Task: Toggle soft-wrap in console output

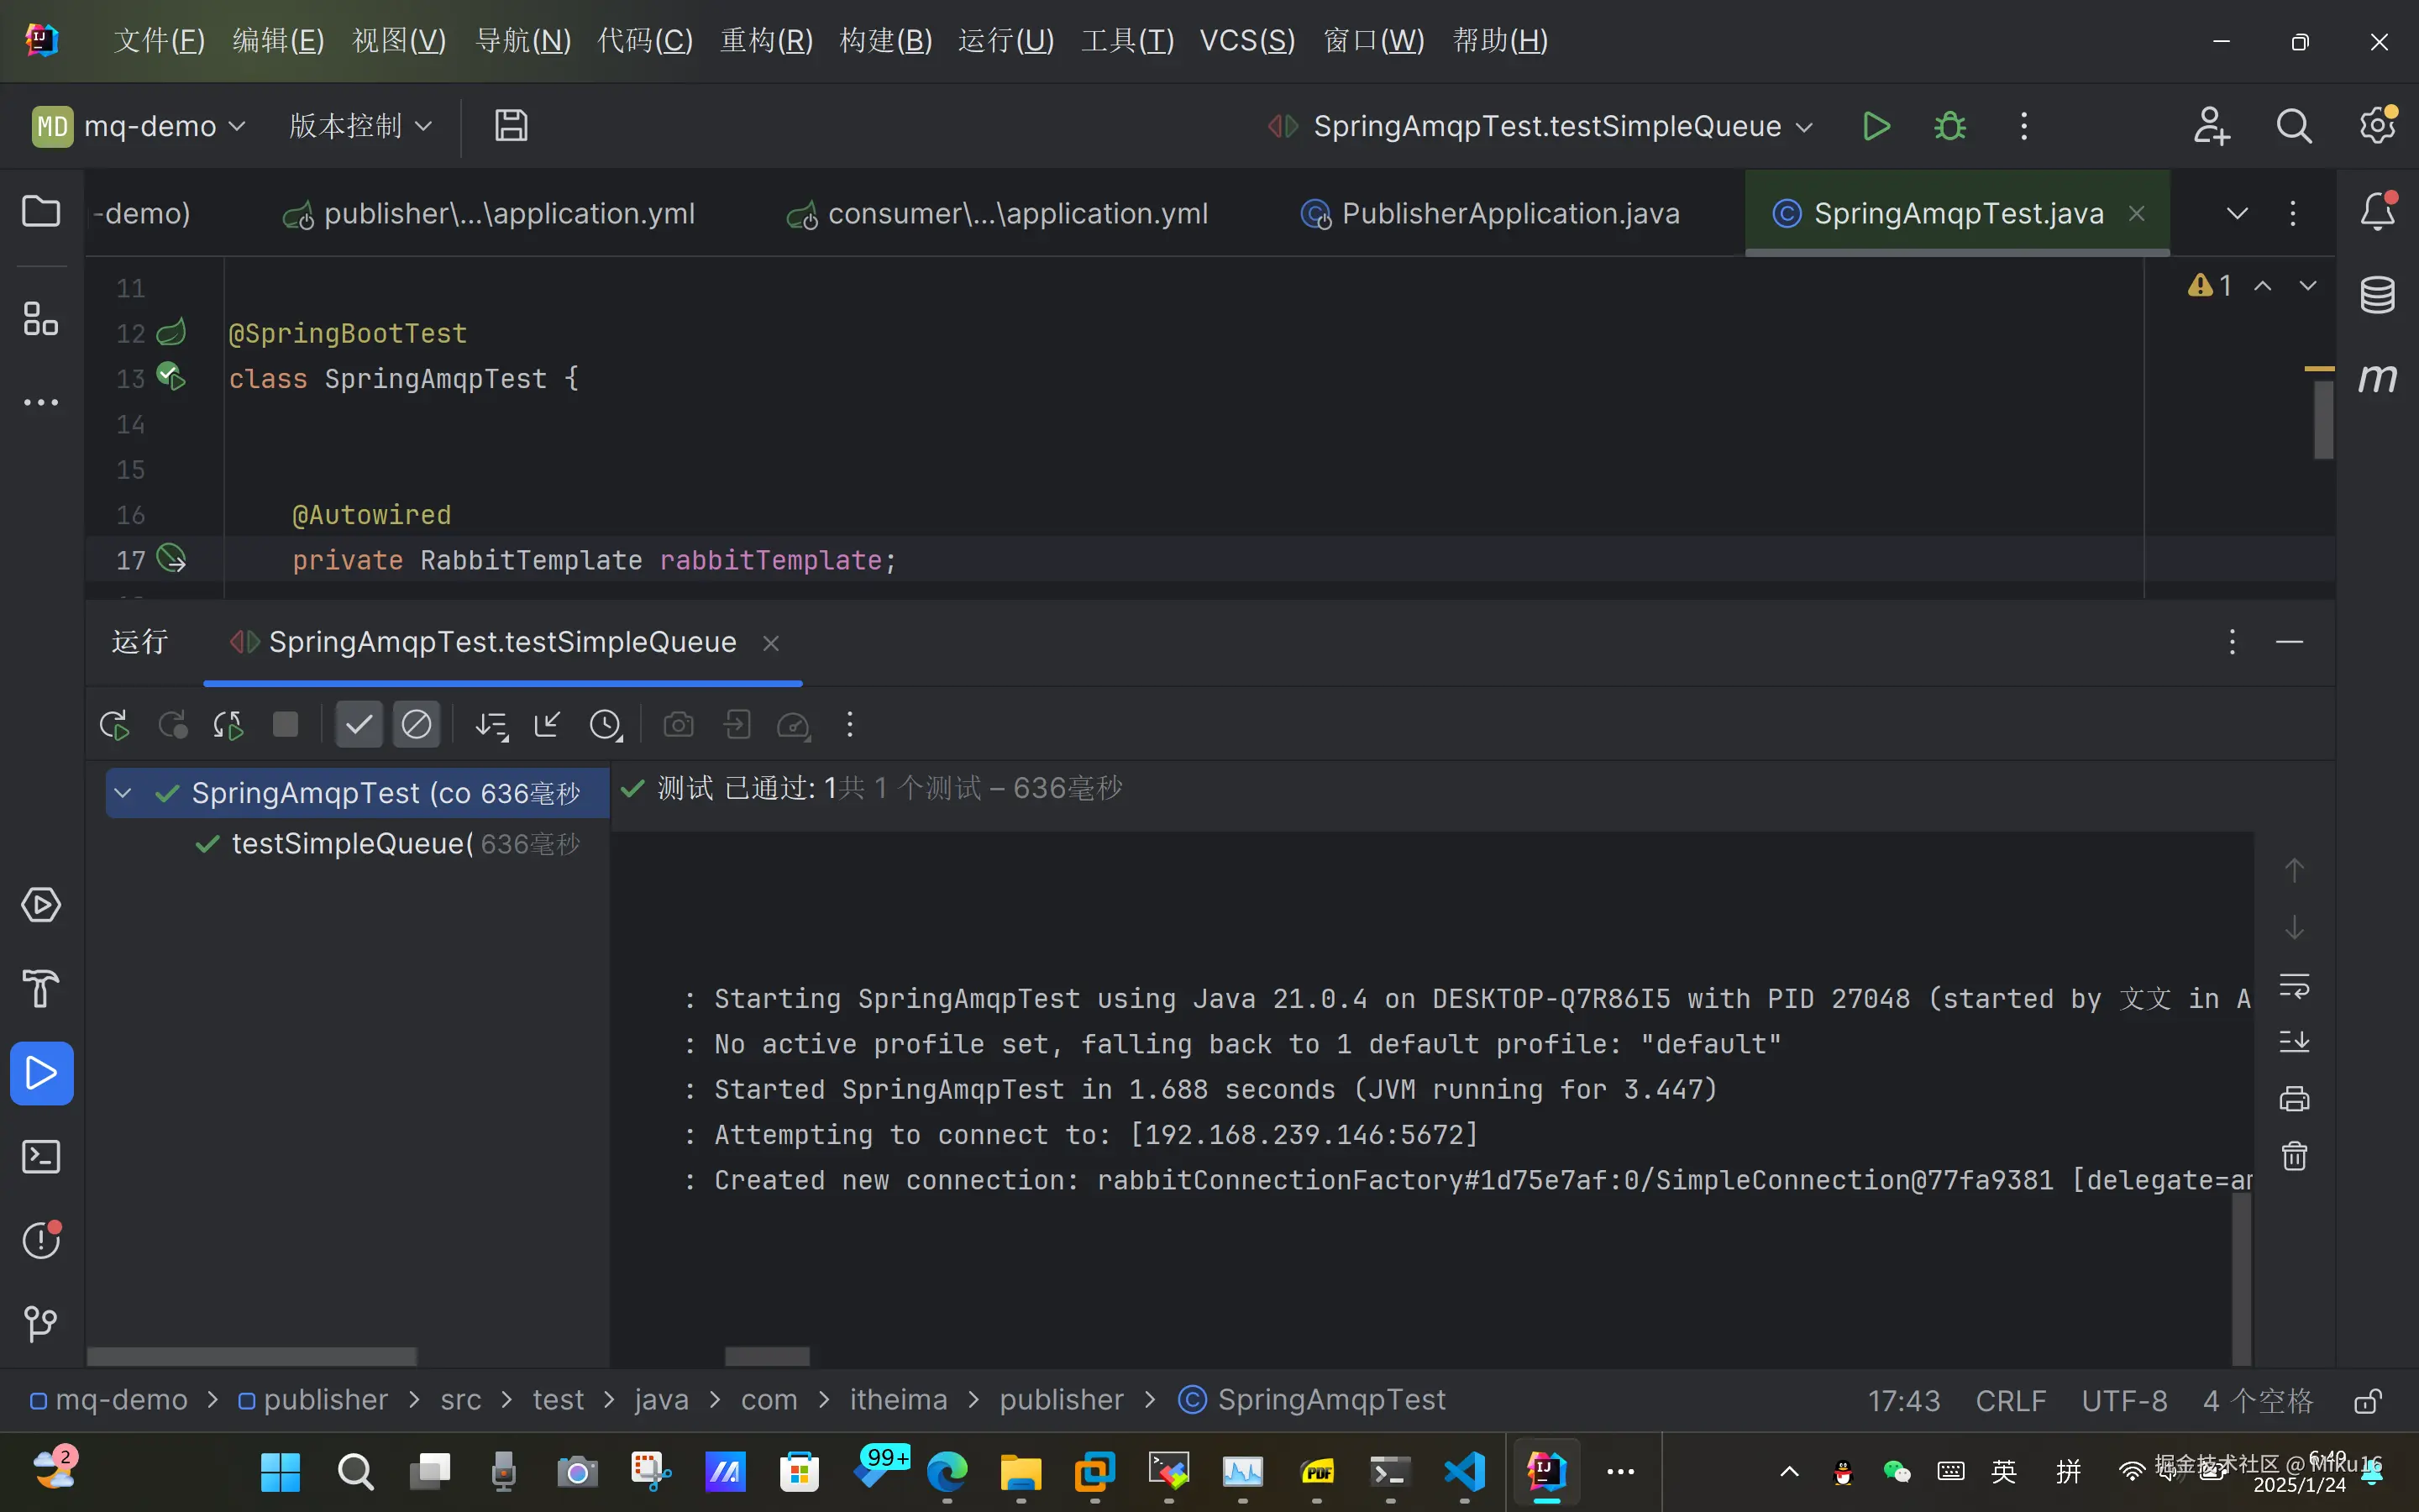Action: pyautogui.click(x=2294, y=986)
